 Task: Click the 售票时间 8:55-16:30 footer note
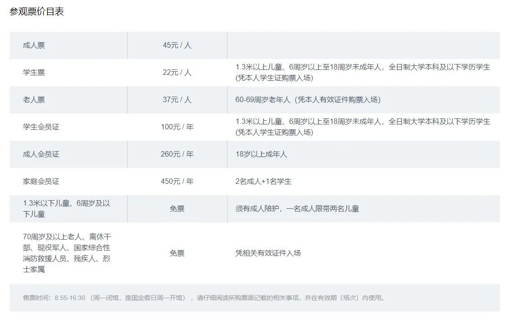tap(204, 298)
